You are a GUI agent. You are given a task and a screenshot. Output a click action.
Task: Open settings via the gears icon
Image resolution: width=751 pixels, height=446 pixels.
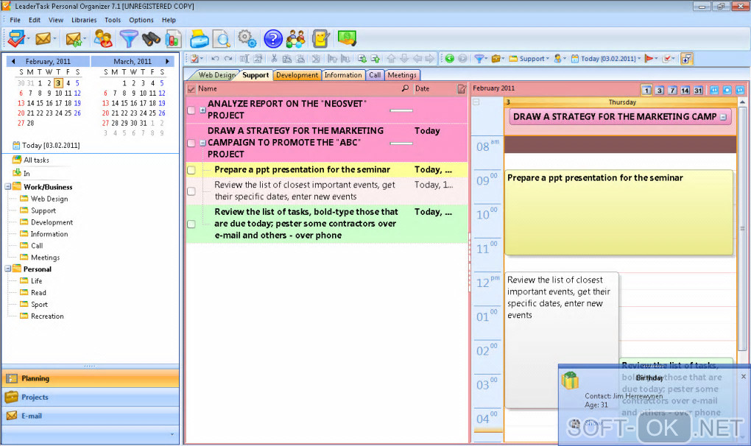(x=247, y=39)
